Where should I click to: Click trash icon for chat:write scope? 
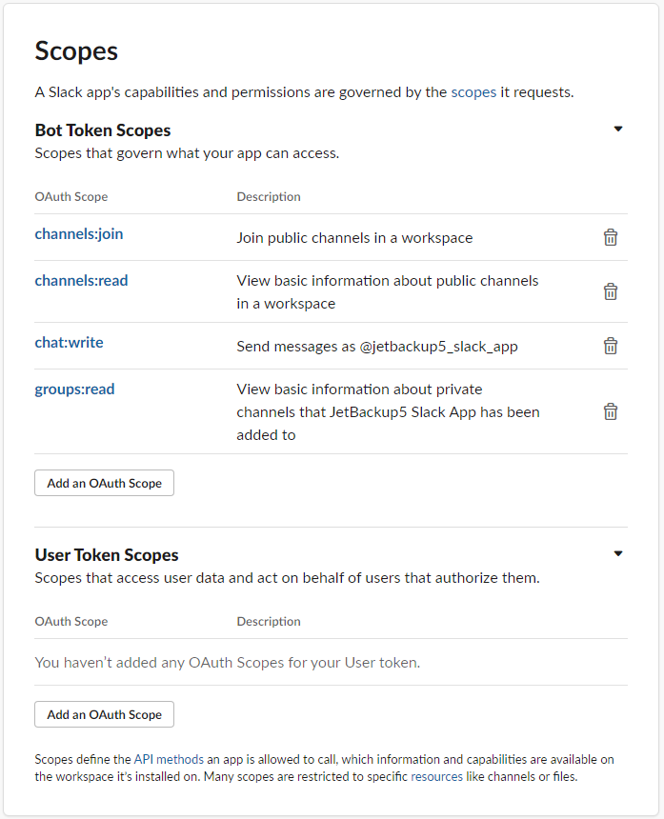[x=611, y=346]
